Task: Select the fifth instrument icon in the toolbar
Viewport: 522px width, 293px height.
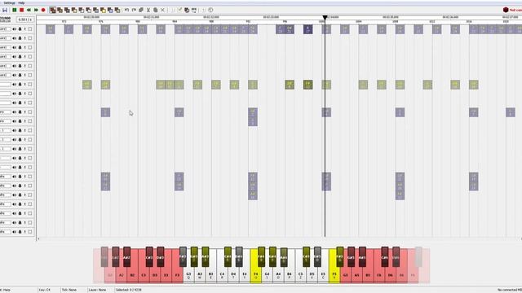Action: (82, 10)
